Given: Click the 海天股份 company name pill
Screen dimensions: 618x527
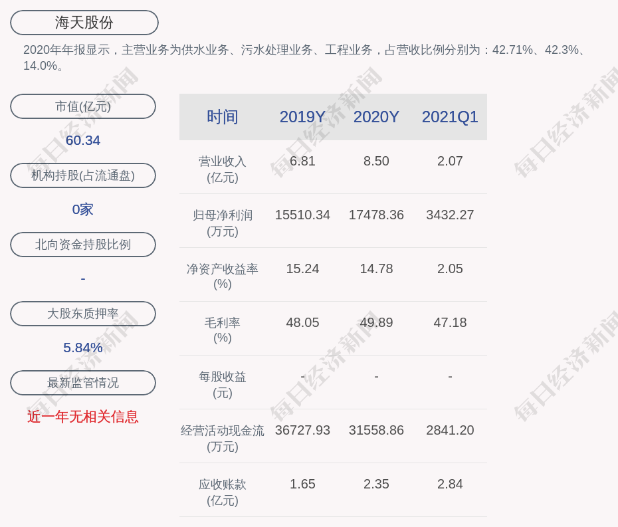Looking at the screenshot, I should pyautogui.click(x=84, y=23).
